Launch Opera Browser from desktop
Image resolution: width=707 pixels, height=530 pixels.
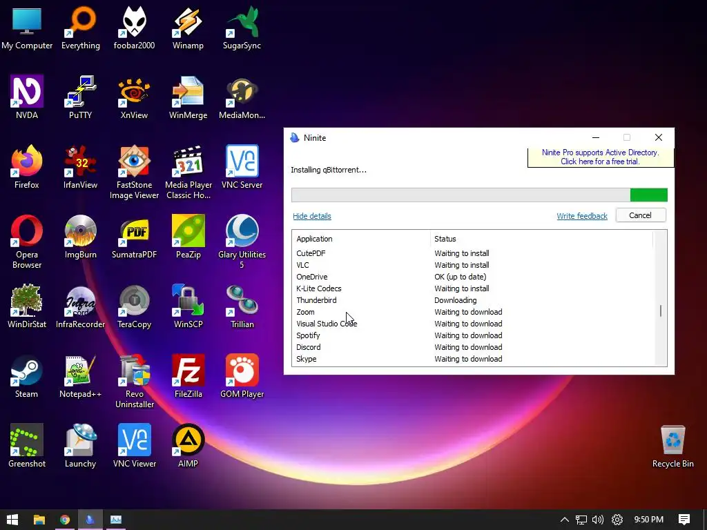[x=27, y=242]
